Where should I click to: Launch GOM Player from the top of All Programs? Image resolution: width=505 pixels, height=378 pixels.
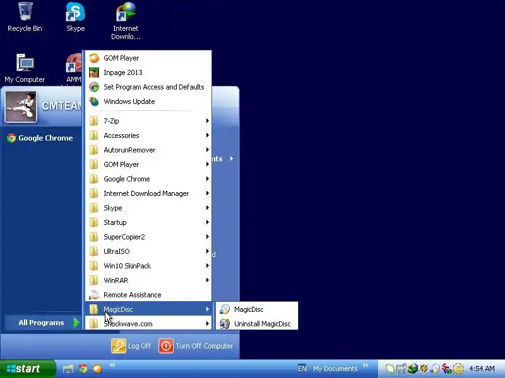click(148, 58)
